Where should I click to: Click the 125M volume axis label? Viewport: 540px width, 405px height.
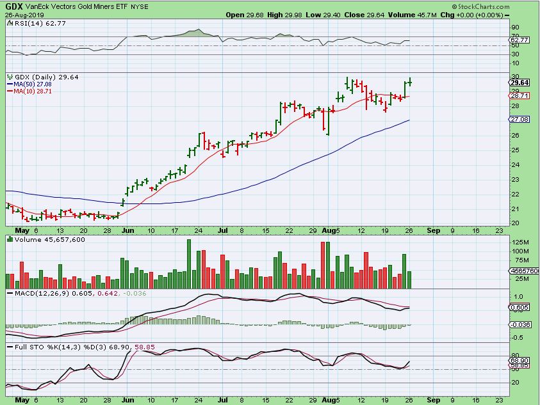tap(520, 242)
